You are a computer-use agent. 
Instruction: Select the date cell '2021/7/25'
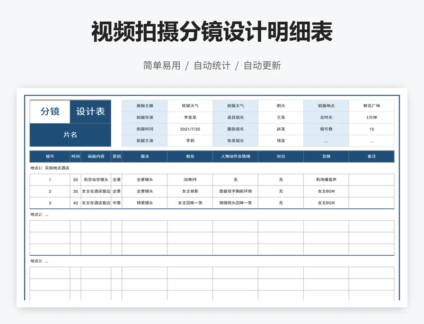point(190,129)
